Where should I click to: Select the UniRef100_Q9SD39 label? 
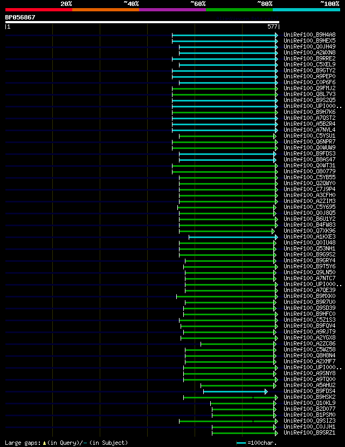(x=309, y=308)
